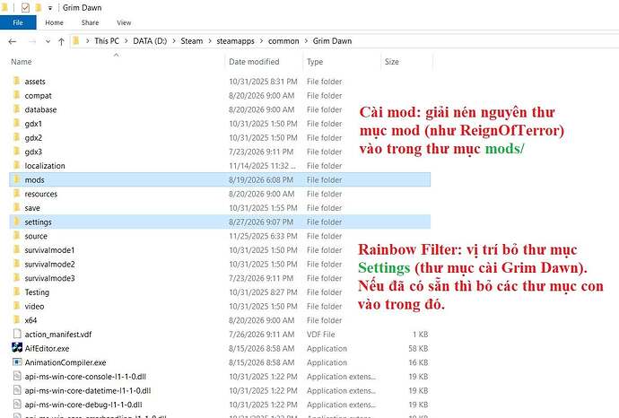Image resolution: width=619 pixels, height=418 pixels.
Task: Click the address bar folder icon
Action: point(76,40)
